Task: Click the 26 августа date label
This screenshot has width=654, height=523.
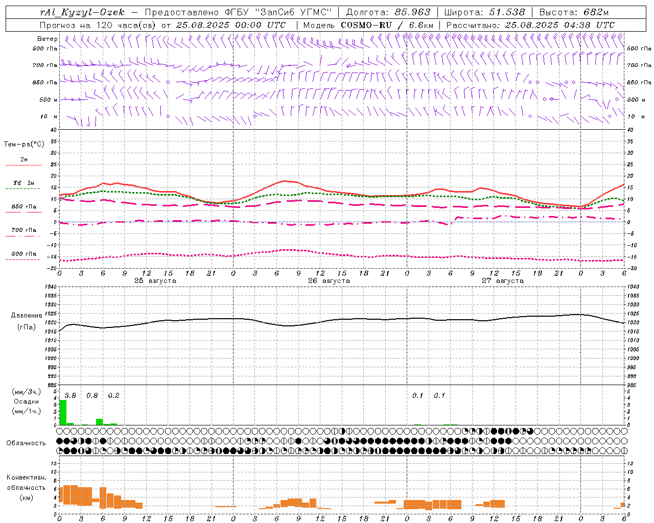Action: (x=329, y=281)
